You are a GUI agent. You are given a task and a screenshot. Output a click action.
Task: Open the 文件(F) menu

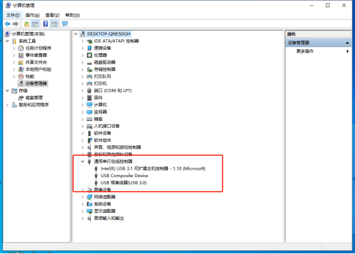(x=13, y=15)
